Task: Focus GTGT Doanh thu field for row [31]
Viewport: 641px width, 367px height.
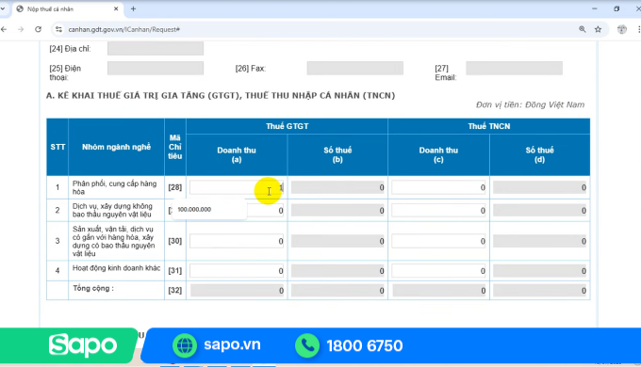Action: click(237, 271)
